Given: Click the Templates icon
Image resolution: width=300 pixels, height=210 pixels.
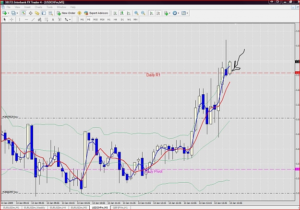Looking at the screenshot, I should (183, 13).
